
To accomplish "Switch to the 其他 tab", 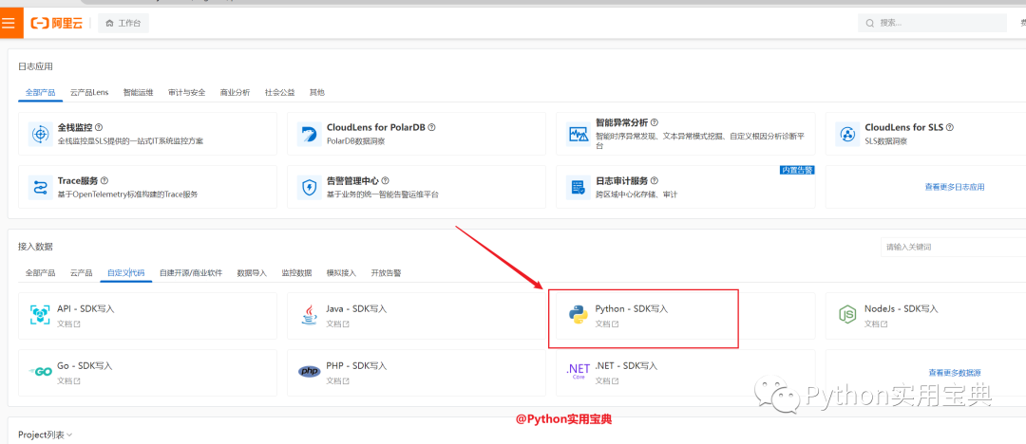I will (316, 92).
